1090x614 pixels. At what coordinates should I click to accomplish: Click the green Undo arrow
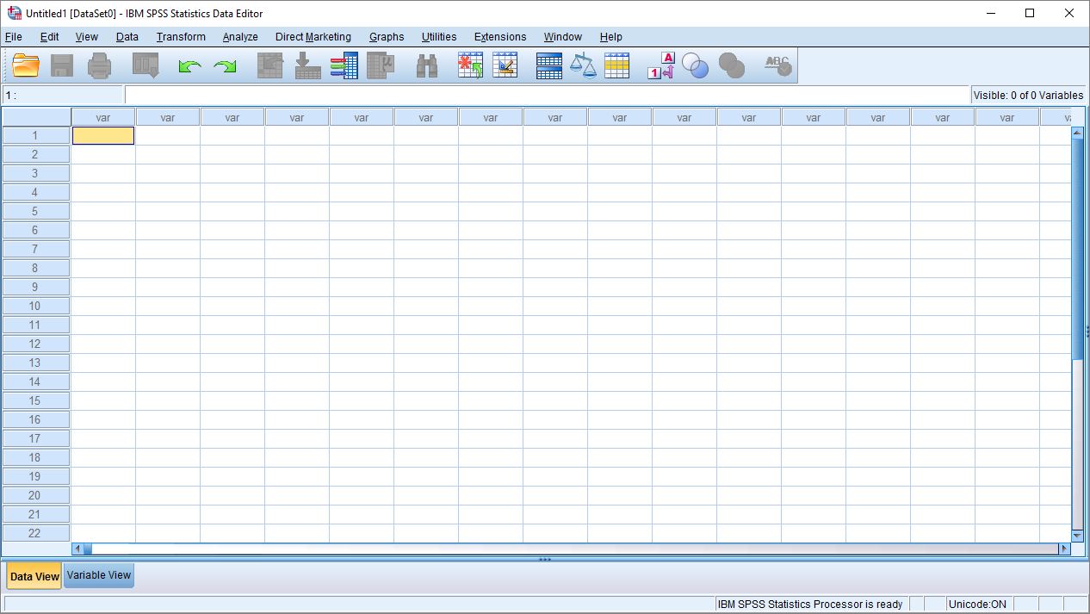[189, 66]
